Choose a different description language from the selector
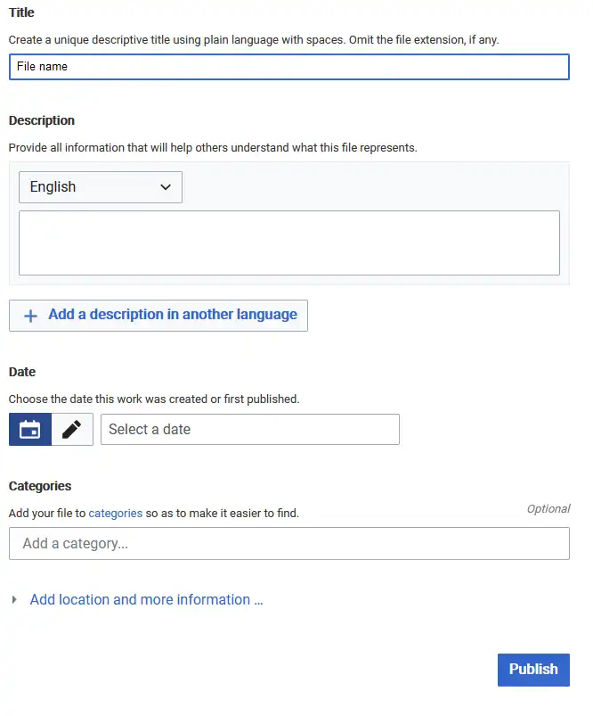 click(100, 187)
